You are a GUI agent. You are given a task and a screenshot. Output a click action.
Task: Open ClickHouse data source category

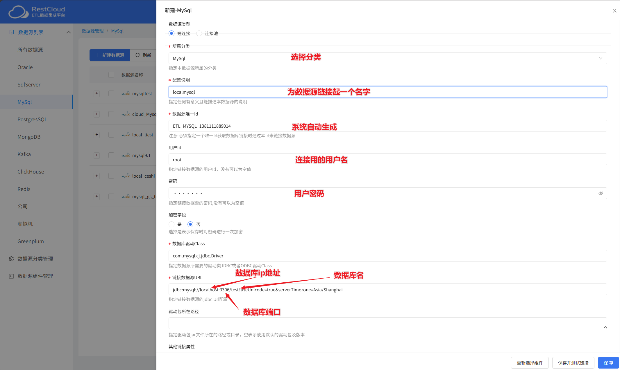click(31, 172)
